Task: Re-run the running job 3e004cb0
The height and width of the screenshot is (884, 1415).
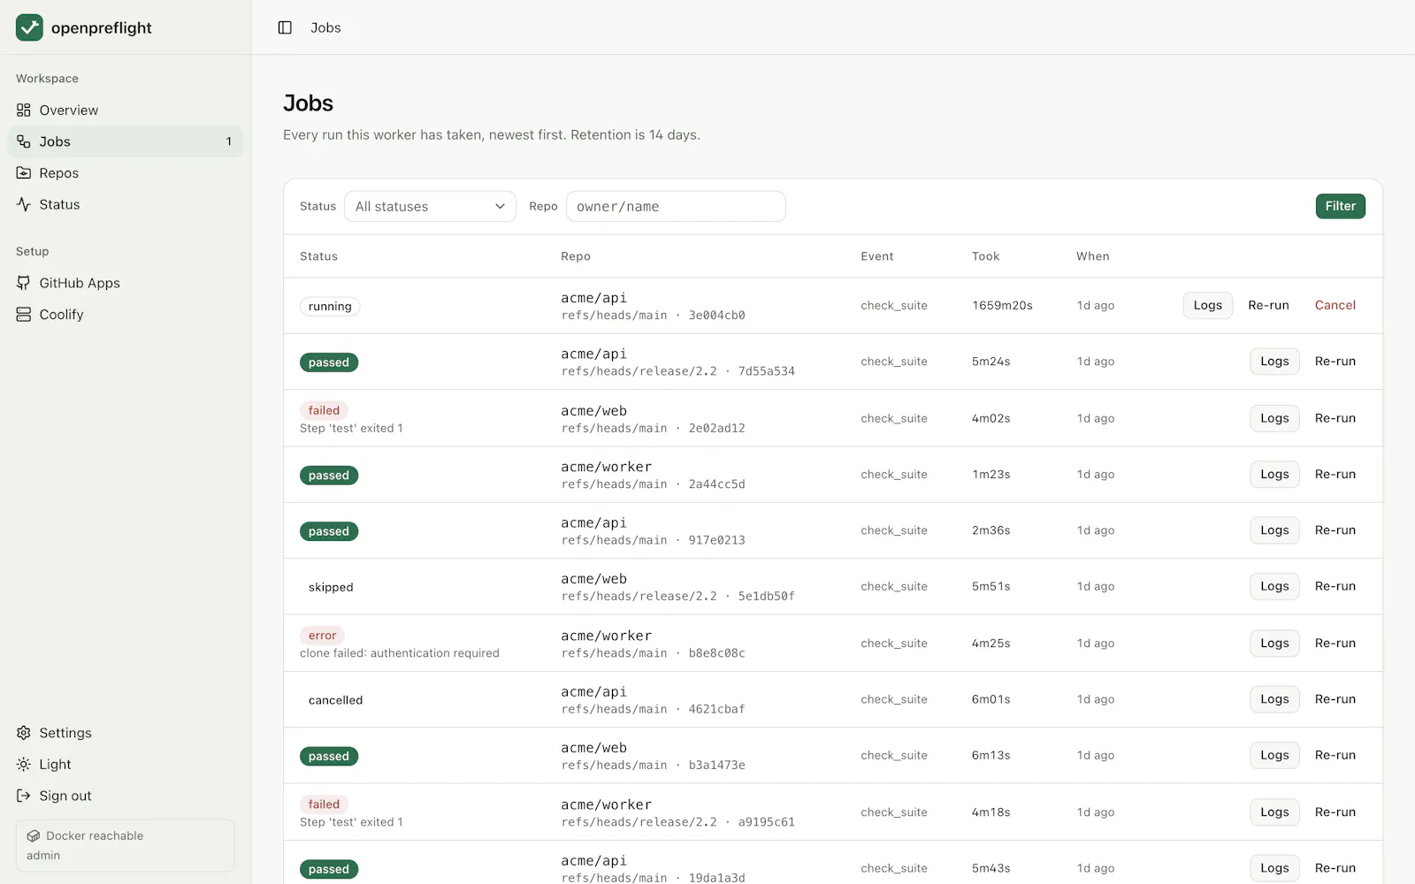Action: coord(1268,305)
